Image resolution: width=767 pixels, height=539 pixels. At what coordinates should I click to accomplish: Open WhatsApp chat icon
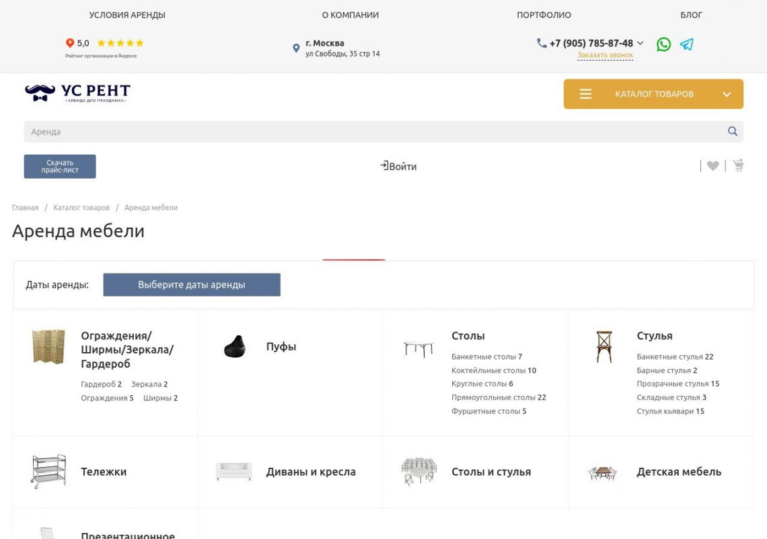[663, 44]
